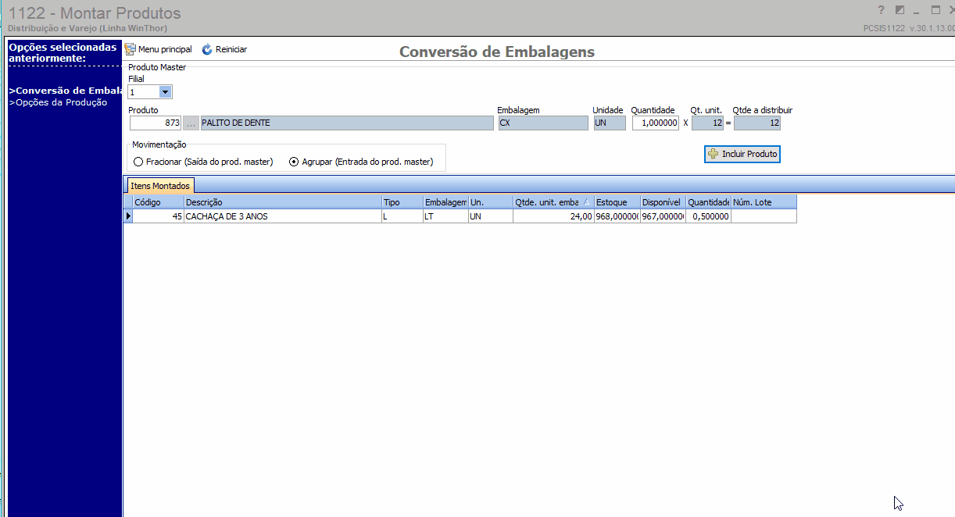955x517 pixels.
Task: Click the help question mark icon
Action: click(881, 10)
